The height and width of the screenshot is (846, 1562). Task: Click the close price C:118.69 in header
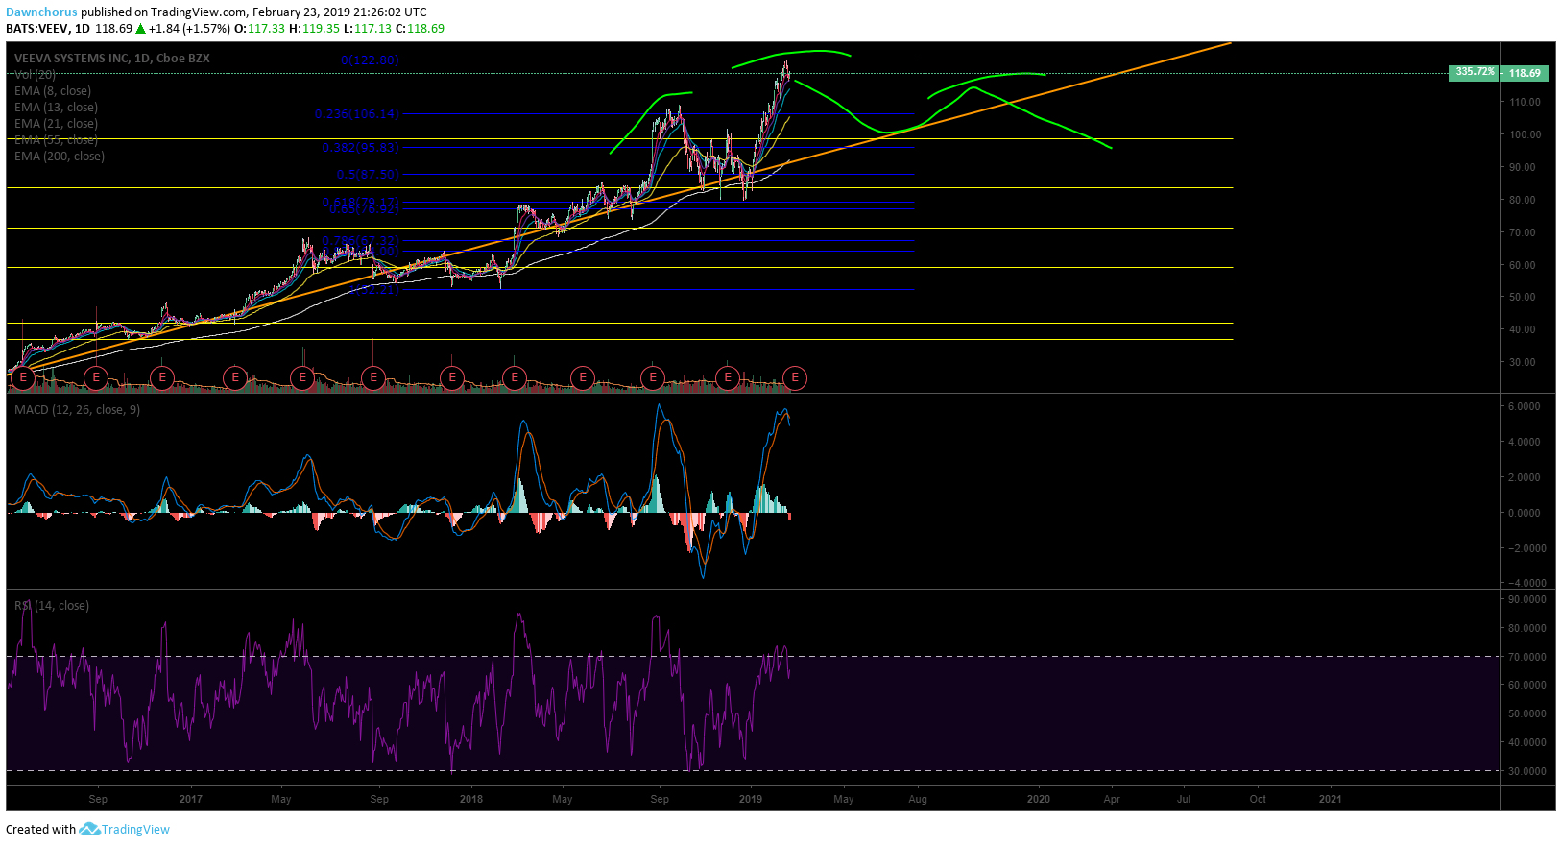click(421, 29)
